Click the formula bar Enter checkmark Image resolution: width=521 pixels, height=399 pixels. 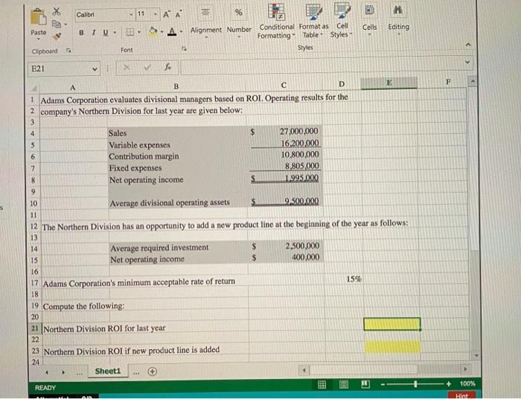[147, 68]
